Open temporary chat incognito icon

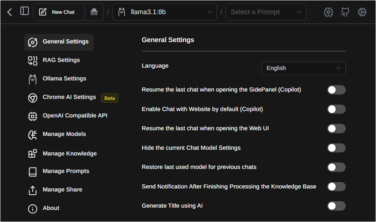pyautogui.click(x=94, y=12)
